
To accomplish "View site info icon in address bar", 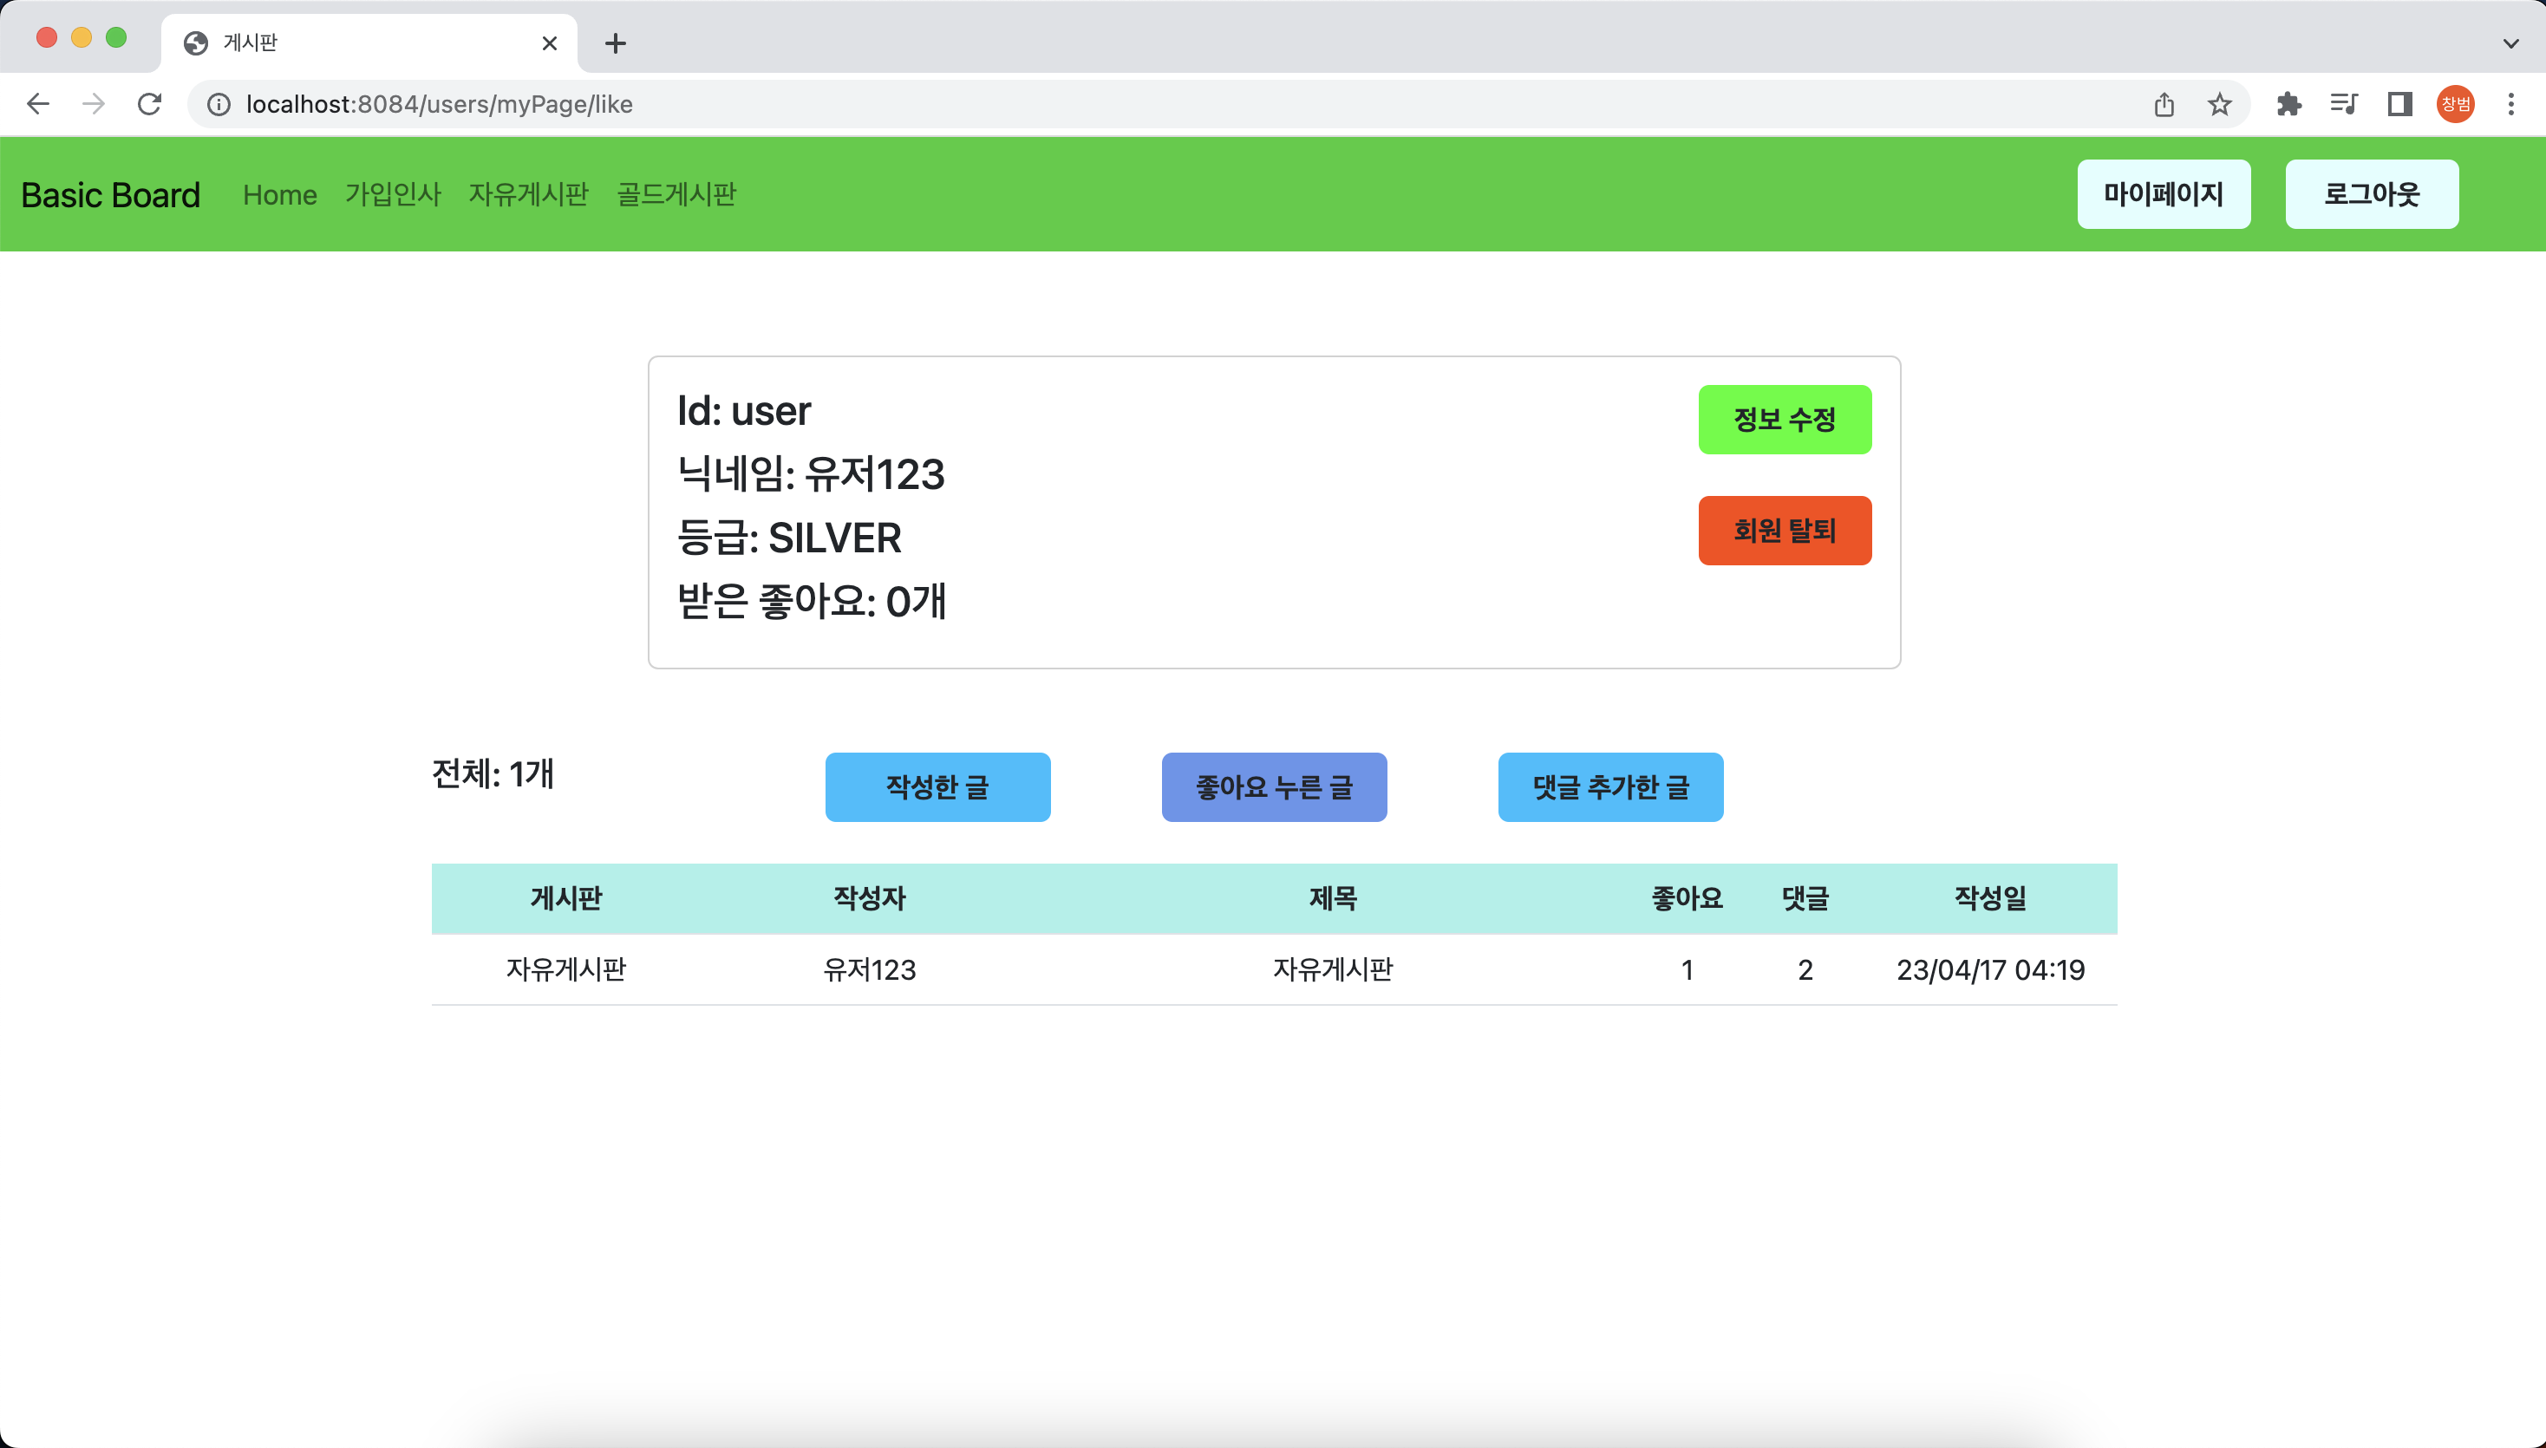I will coord(219,104).
